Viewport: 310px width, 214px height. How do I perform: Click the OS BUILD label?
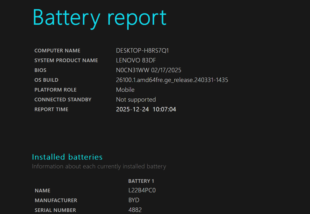46,80
